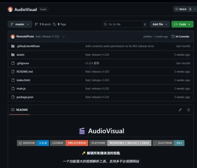Open the package.json file

(x=25, y=97)
